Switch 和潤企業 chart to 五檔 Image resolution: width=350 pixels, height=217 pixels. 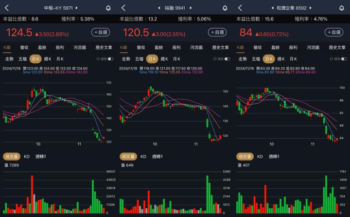(x=256, y=59)
